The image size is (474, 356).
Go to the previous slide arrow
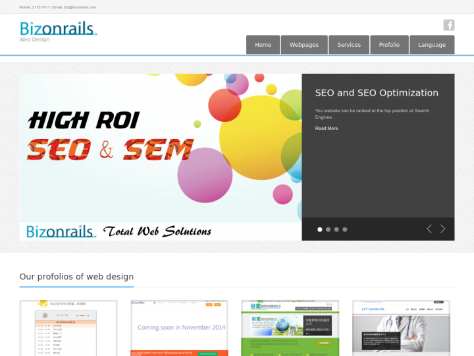(x=429, y=229)
